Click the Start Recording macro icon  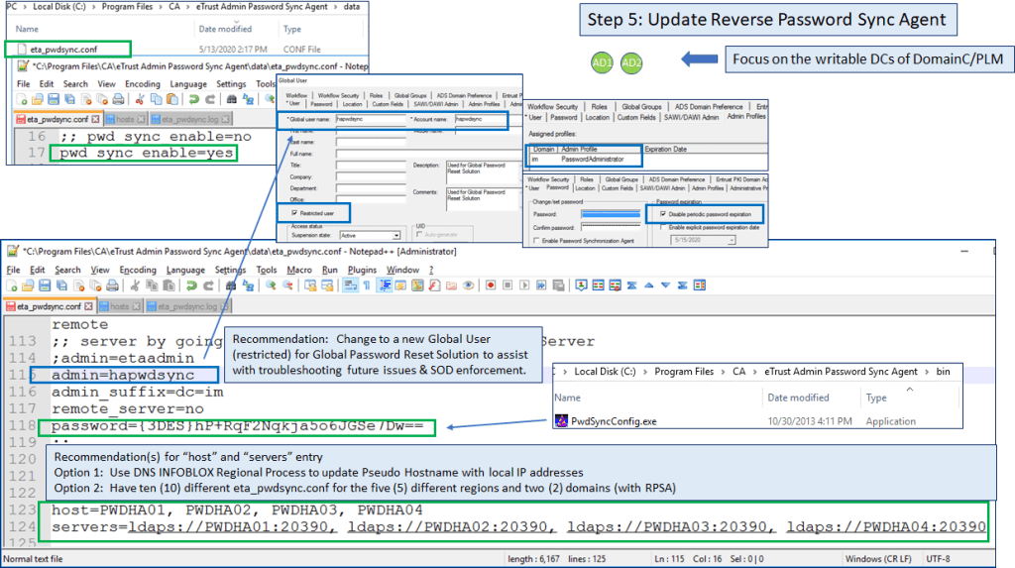[x=492, y=285]
